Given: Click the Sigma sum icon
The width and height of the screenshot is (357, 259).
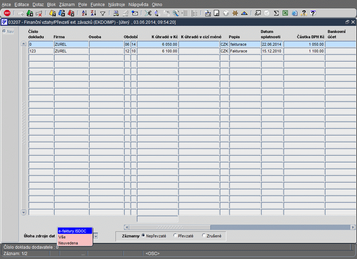Looking at the screenshot, I should 276,13.
